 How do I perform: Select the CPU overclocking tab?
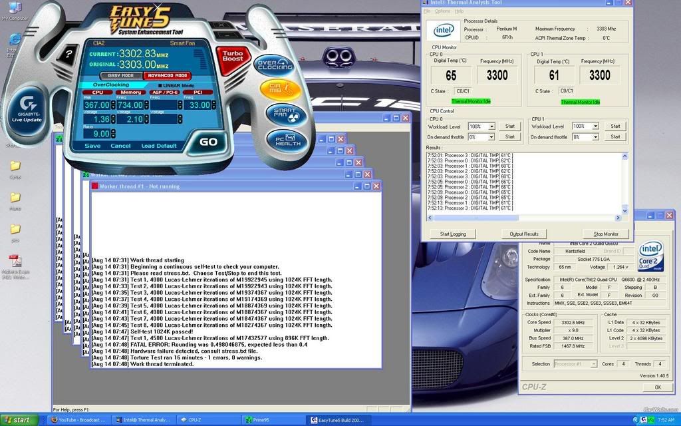(98, 92)
